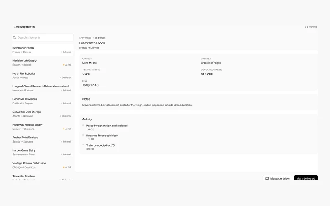Open the Tidewater Produce shipment

click(x=43, y=178)
